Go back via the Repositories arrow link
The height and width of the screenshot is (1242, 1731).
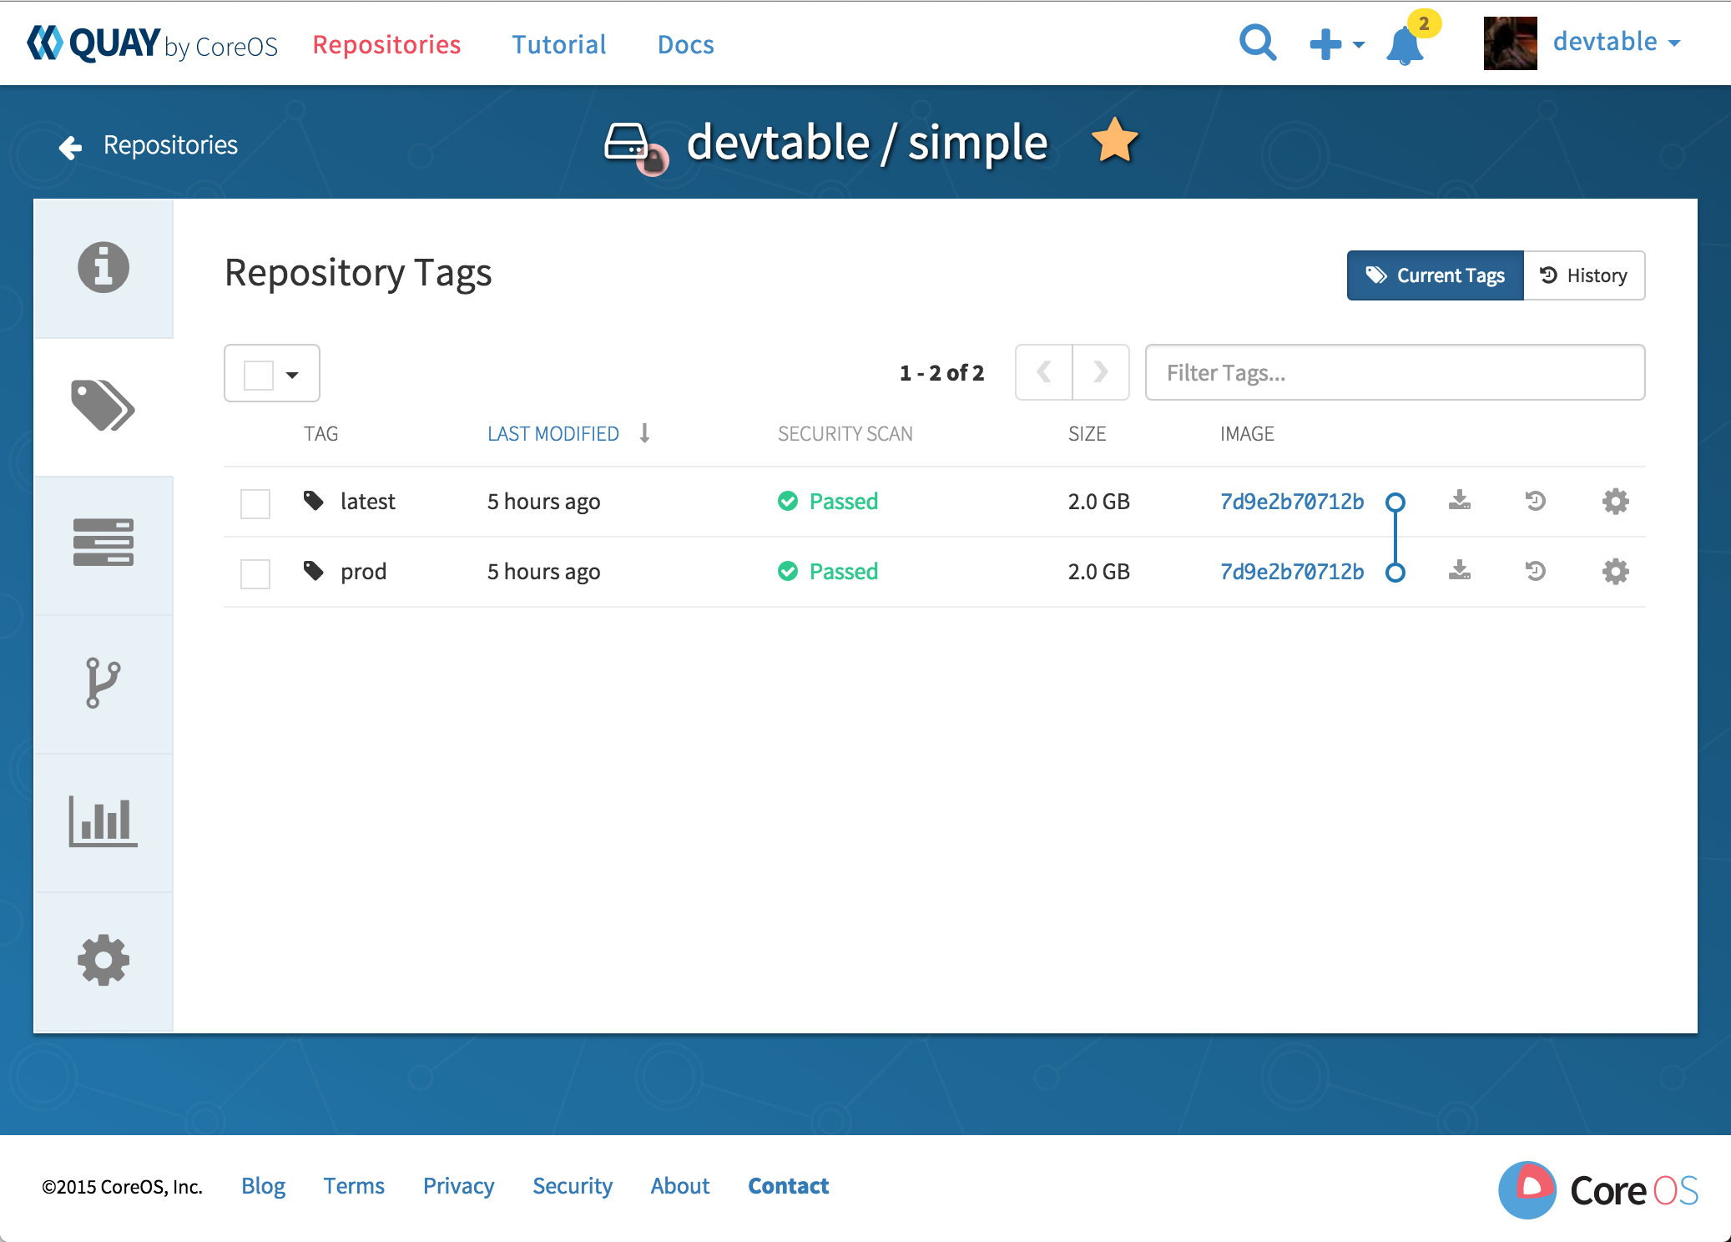point(148,145)
